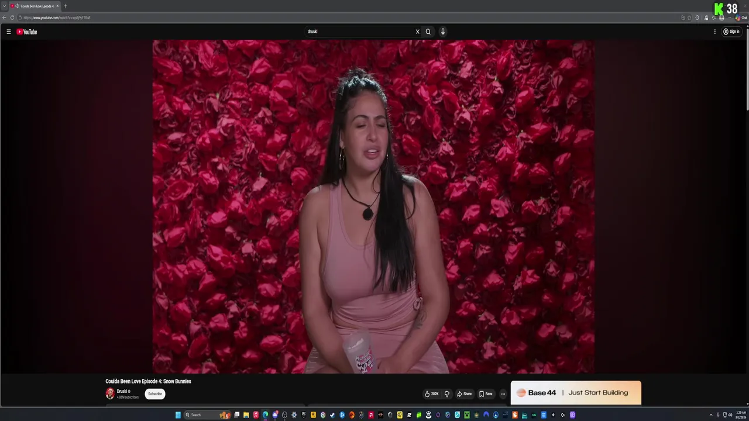
Task: Open taskbar clock and date
Action: point(741,415)
